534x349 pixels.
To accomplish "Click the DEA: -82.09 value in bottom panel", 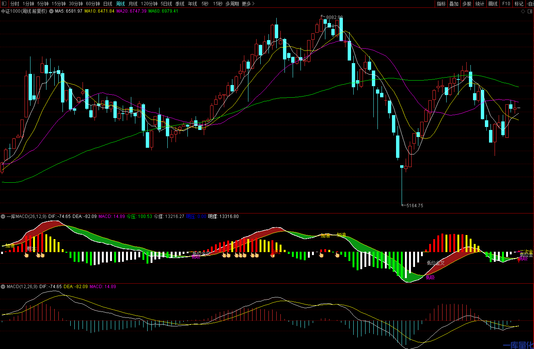I will 76,287.
